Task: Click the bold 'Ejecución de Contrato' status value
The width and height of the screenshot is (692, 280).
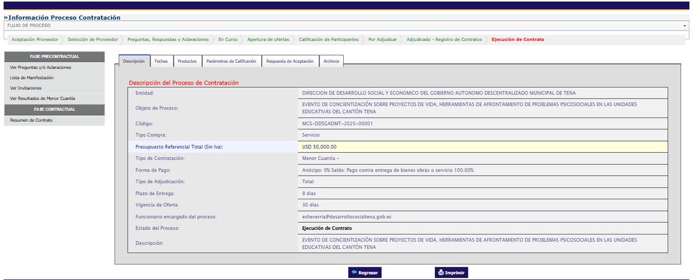Action: point(327,229)
